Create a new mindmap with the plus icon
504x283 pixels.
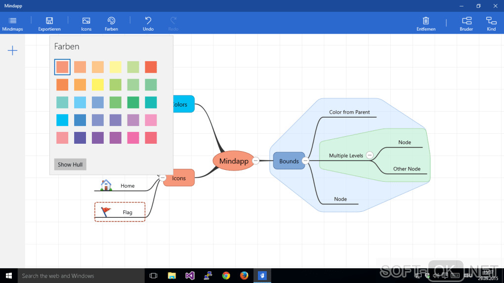(12, 50)
